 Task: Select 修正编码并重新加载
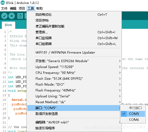[74, 26]
